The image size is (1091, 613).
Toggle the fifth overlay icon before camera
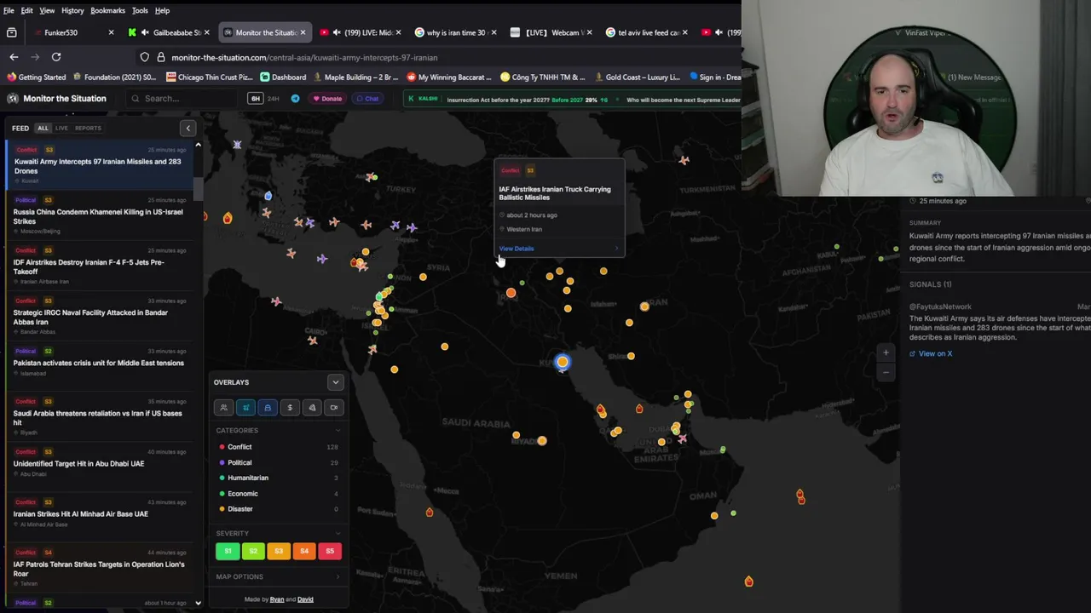click(x=312, y=408)
